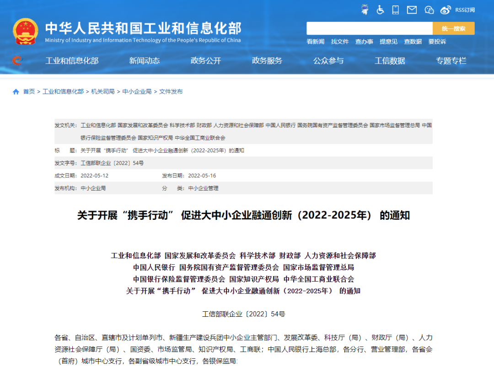Click 分类 value 中小企业管理

tap(203, 188)
